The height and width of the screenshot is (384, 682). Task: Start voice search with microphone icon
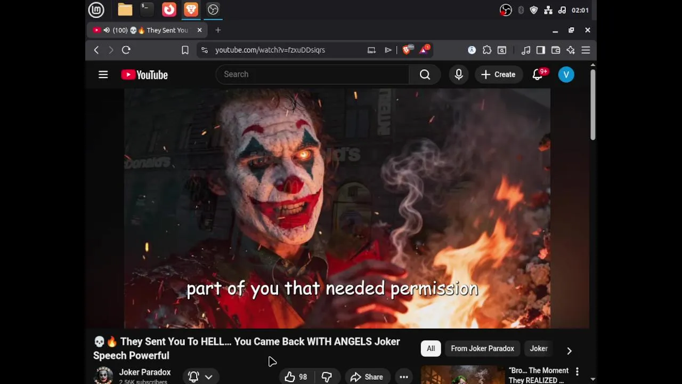[x=459, y=75]
